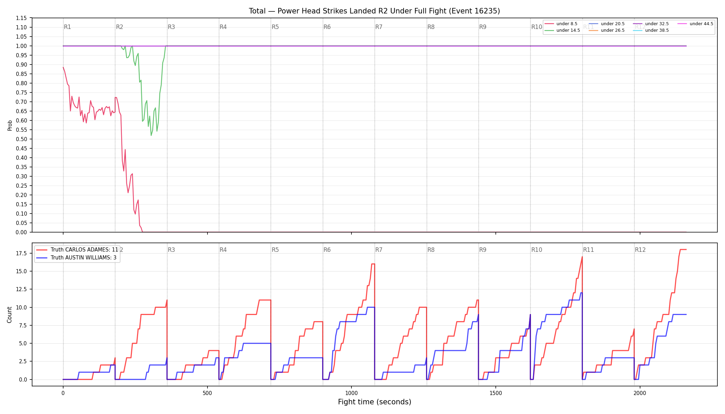Viewport: 725px width, 414px height.
Task: Click the R6 round marker in probability chart
Action: click(327, 27)
